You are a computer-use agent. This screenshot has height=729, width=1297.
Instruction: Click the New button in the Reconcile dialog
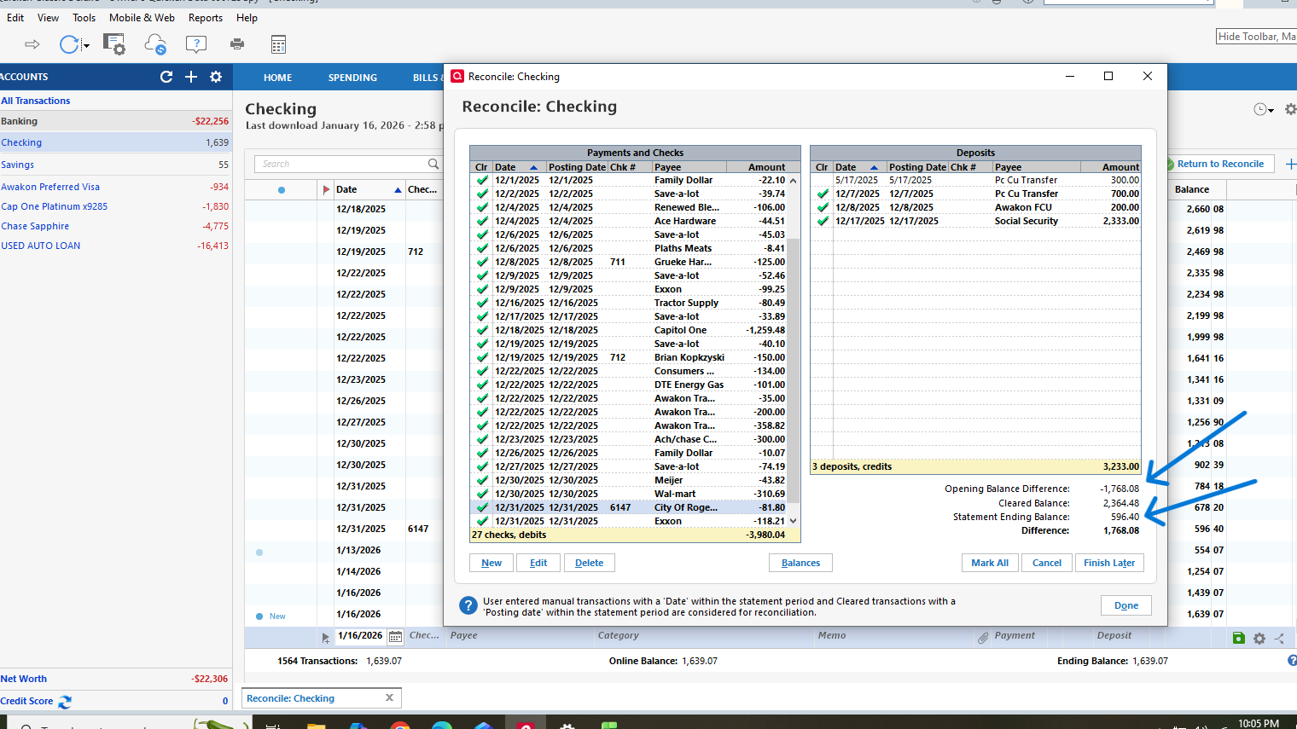(x=491, y=563)
